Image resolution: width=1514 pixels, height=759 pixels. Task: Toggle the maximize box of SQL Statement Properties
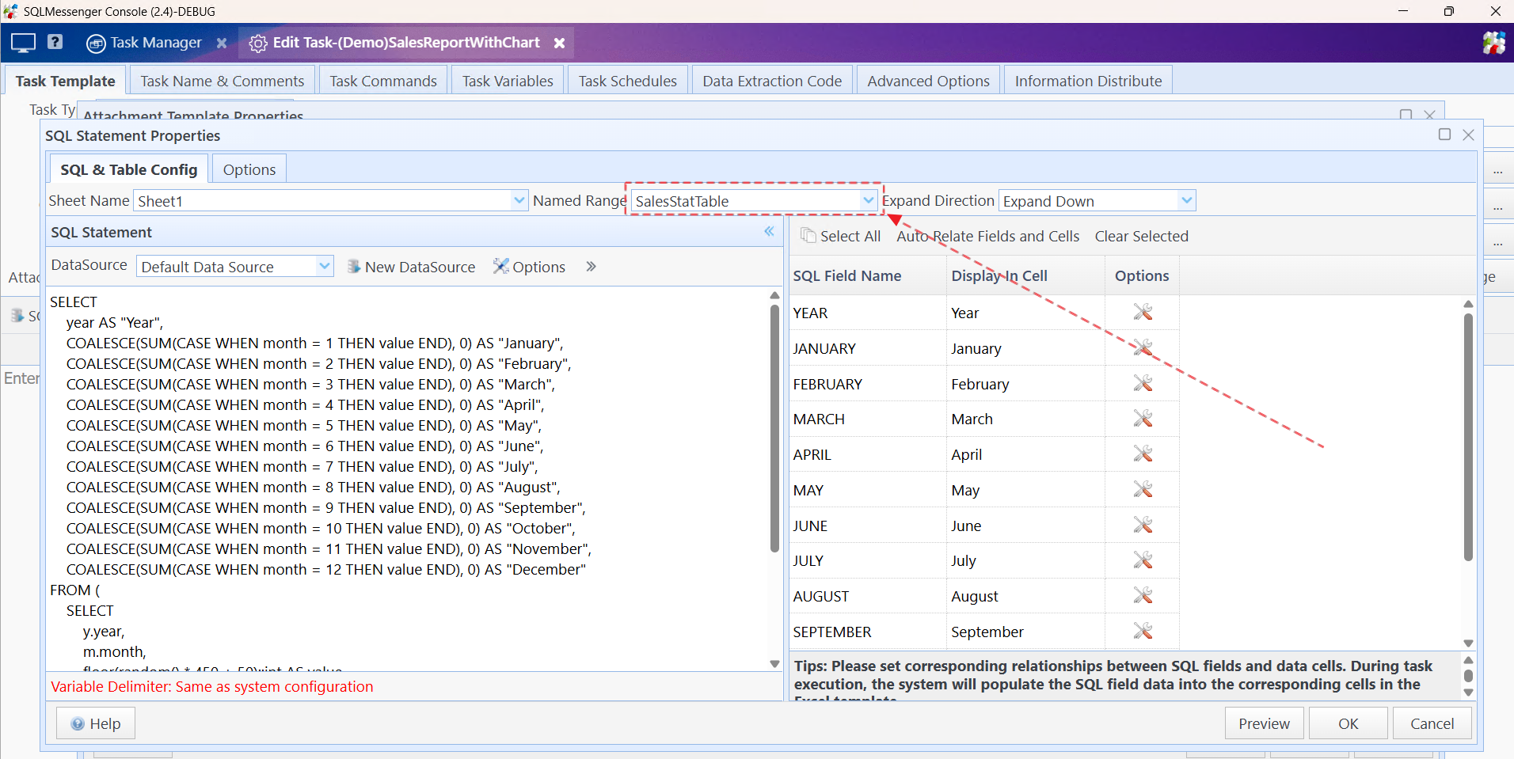tap(1444, 135)
